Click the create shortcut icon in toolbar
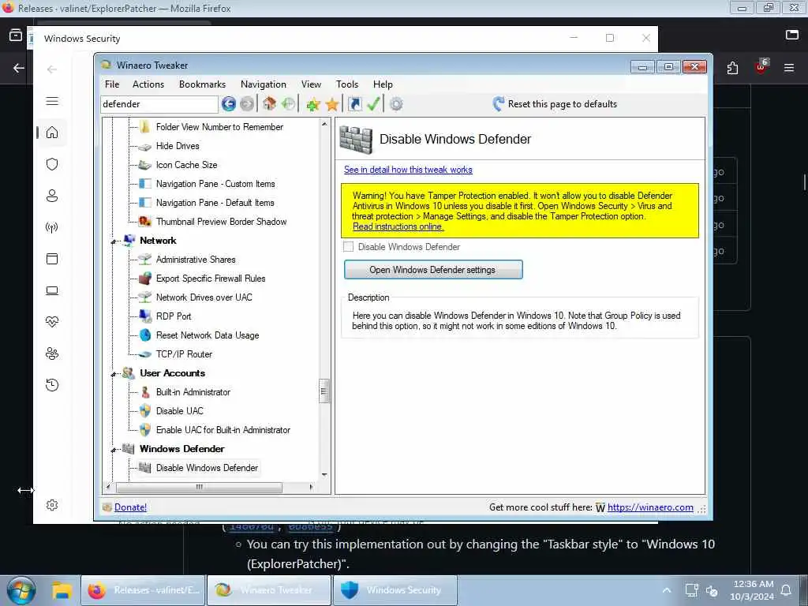 [x=354, y=104]
